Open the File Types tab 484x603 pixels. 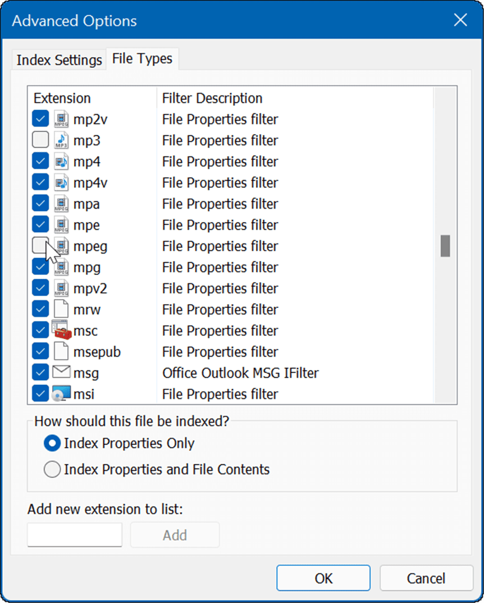click(142, 58)
